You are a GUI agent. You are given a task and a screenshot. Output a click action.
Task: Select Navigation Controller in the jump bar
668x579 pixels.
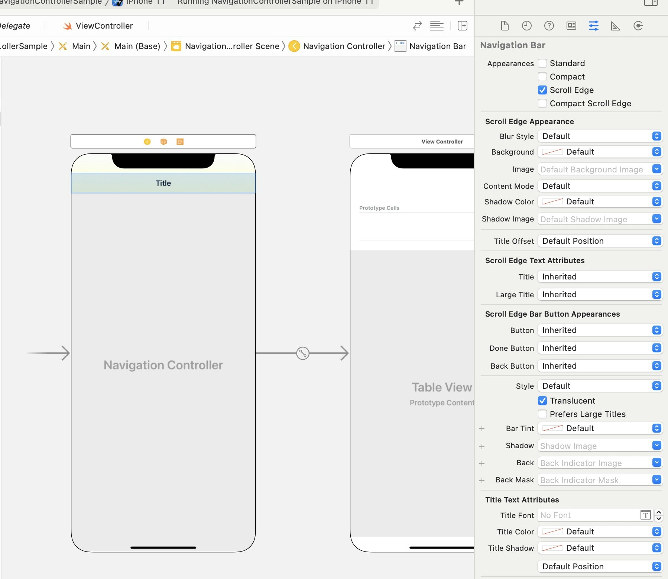pos(337,46)
